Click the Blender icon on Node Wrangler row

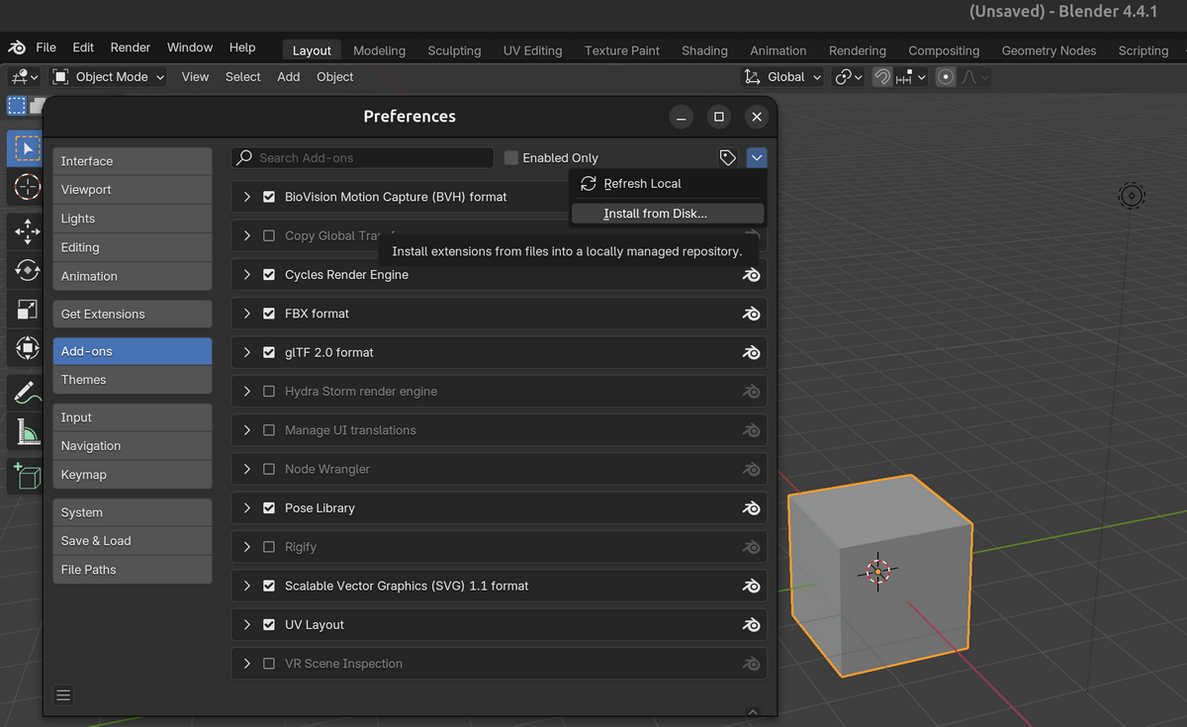(751, 470)
